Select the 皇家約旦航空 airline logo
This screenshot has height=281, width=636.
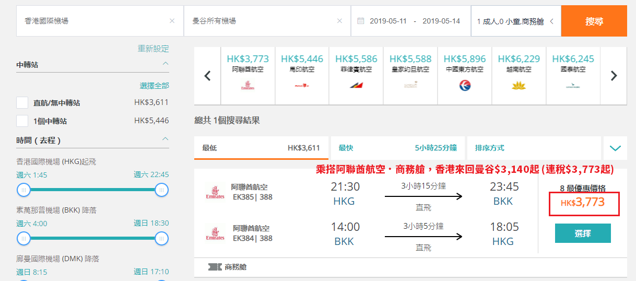[x=410, y=86]
